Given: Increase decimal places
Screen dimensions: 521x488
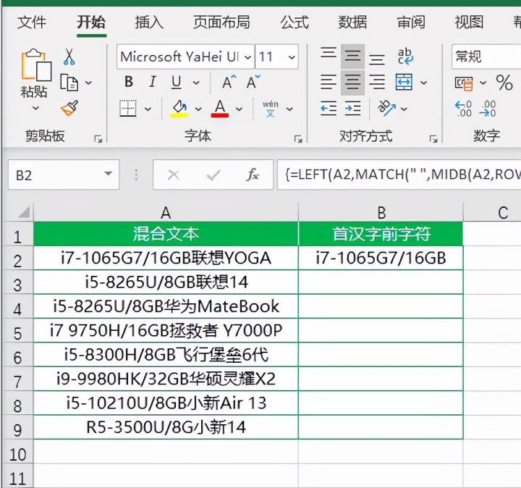Looking at the screenshot, I should (x=463, y=109).
